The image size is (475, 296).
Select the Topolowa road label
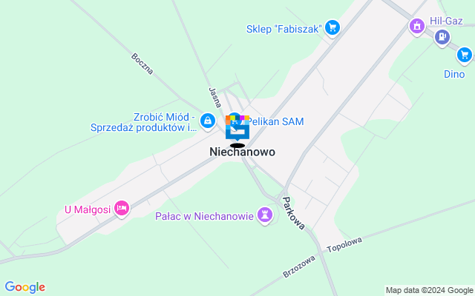pos(344,245)
